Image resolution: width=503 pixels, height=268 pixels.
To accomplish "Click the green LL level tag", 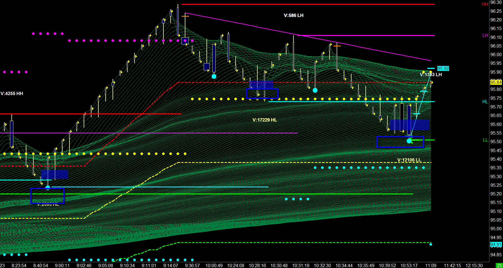I will (485, 140).
